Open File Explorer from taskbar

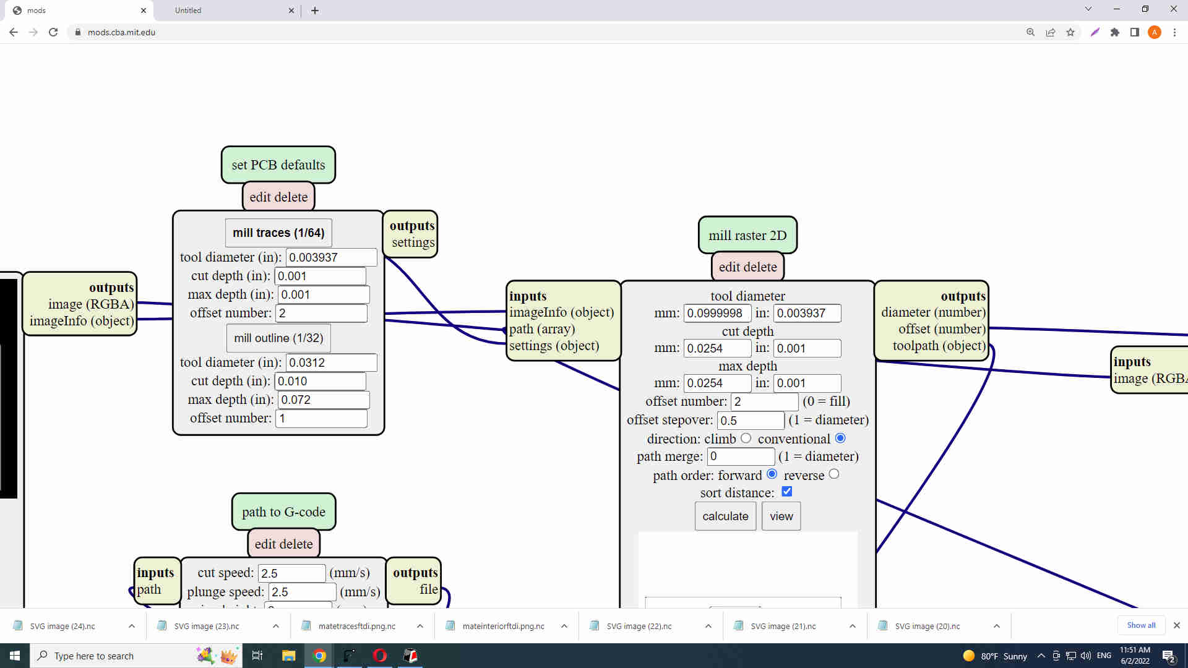click(288, 656)
